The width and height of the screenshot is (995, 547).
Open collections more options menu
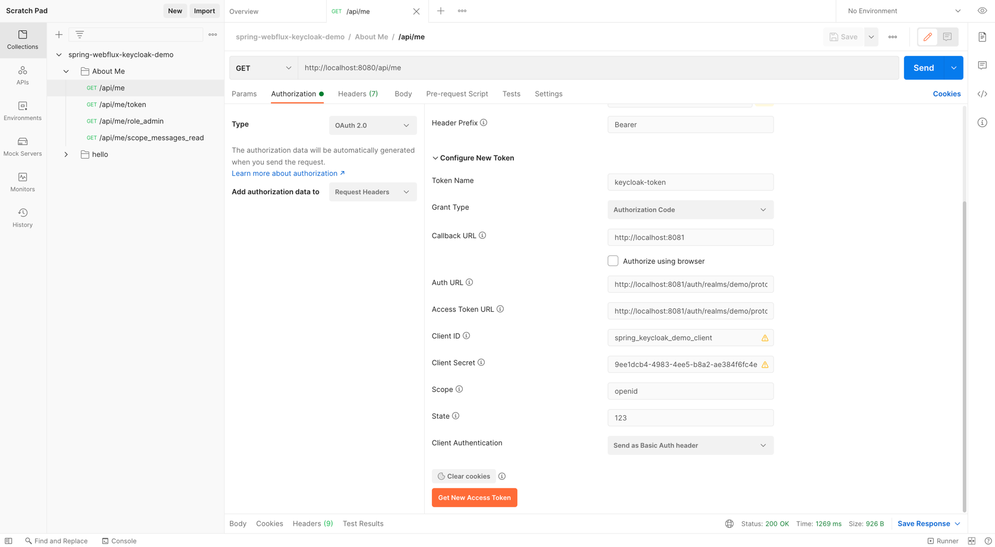pyautogui.click(x=213, y=34)
